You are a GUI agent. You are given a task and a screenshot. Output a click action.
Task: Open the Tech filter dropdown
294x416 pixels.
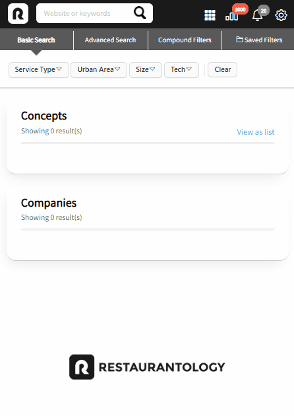point(181,70)
